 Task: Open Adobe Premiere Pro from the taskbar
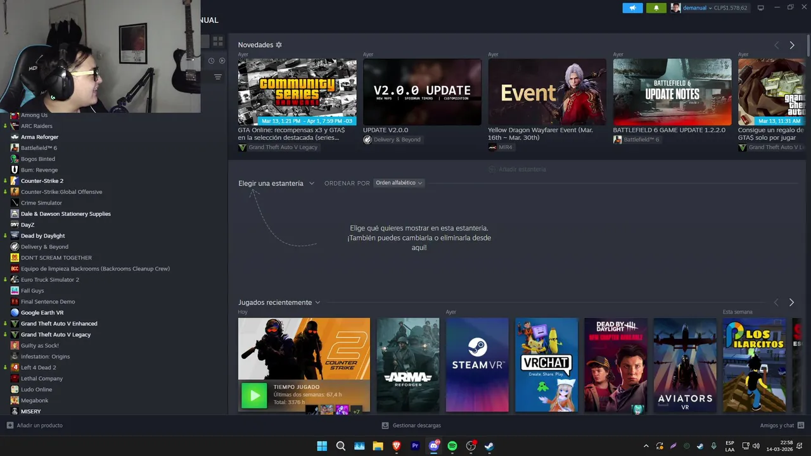click(x=415, y=446)
